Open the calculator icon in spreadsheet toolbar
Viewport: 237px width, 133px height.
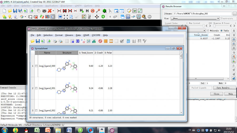[128, 41]
